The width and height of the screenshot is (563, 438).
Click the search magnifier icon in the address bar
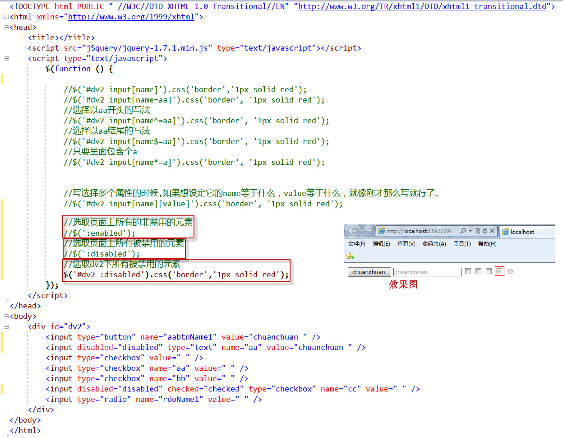click(x=462, y=231)
